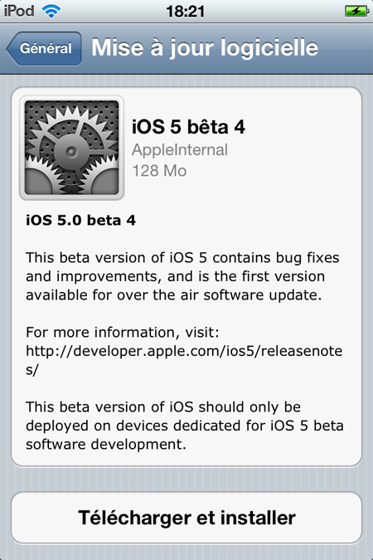373x560 pixels.
Task: Tap the charging battery icon
Action: tap(356, 11)
